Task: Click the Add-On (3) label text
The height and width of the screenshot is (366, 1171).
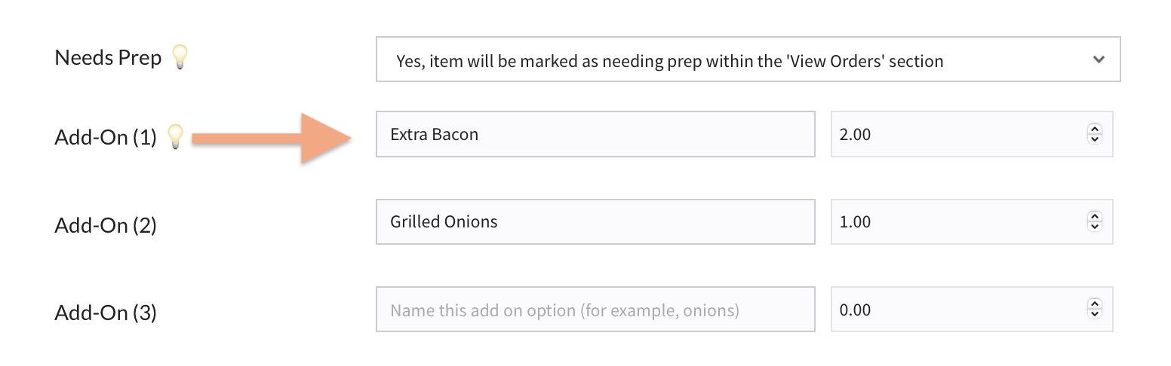Action: click(x=105, y=313)
